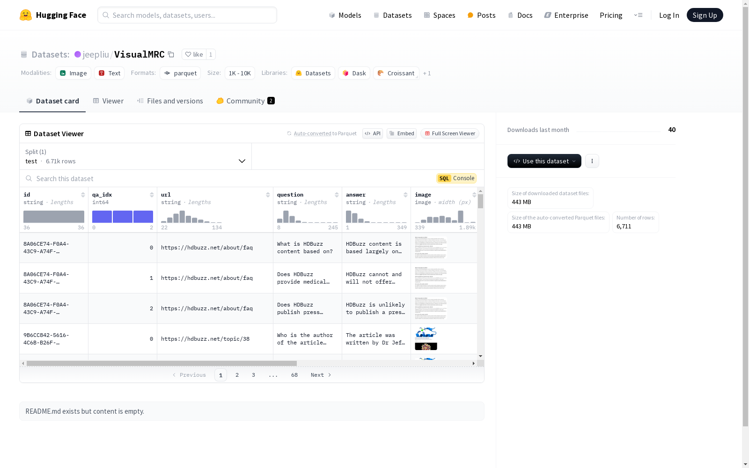Click the cell 'https://hdbuzz.net/topic/38'
This screenshot has height=468, width=749.
coord(215,339)
